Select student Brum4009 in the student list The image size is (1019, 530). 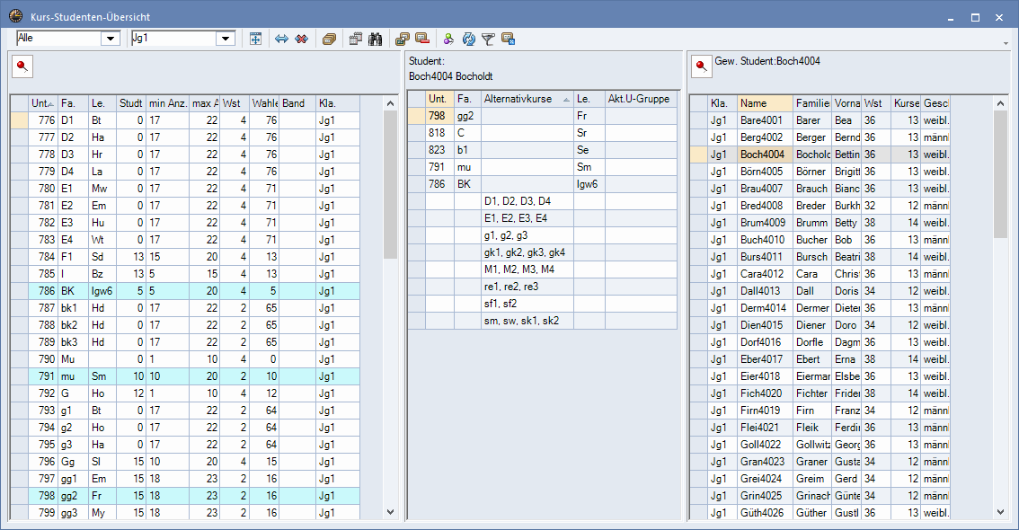(x=762, y=223)
